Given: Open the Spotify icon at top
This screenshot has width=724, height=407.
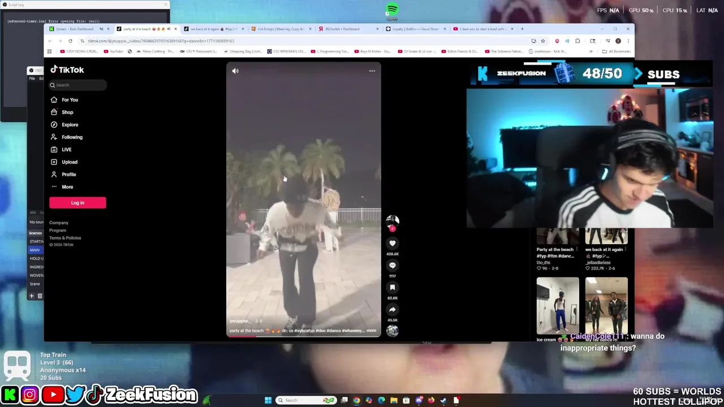Looking at the screenshot, I should point(391,10).
